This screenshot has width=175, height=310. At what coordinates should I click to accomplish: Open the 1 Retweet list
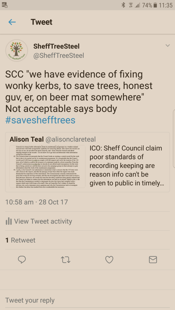click(x=20, y=240)
